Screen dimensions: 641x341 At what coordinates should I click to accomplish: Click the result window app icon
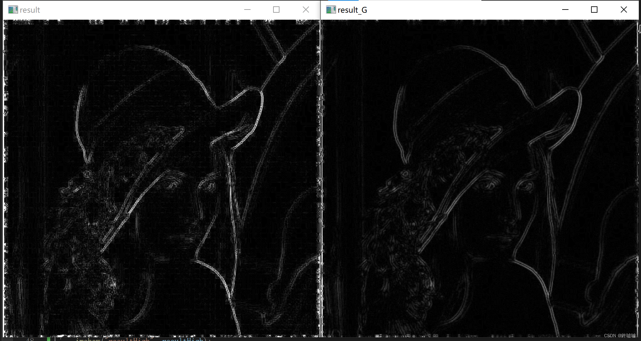tap(13, 10)
